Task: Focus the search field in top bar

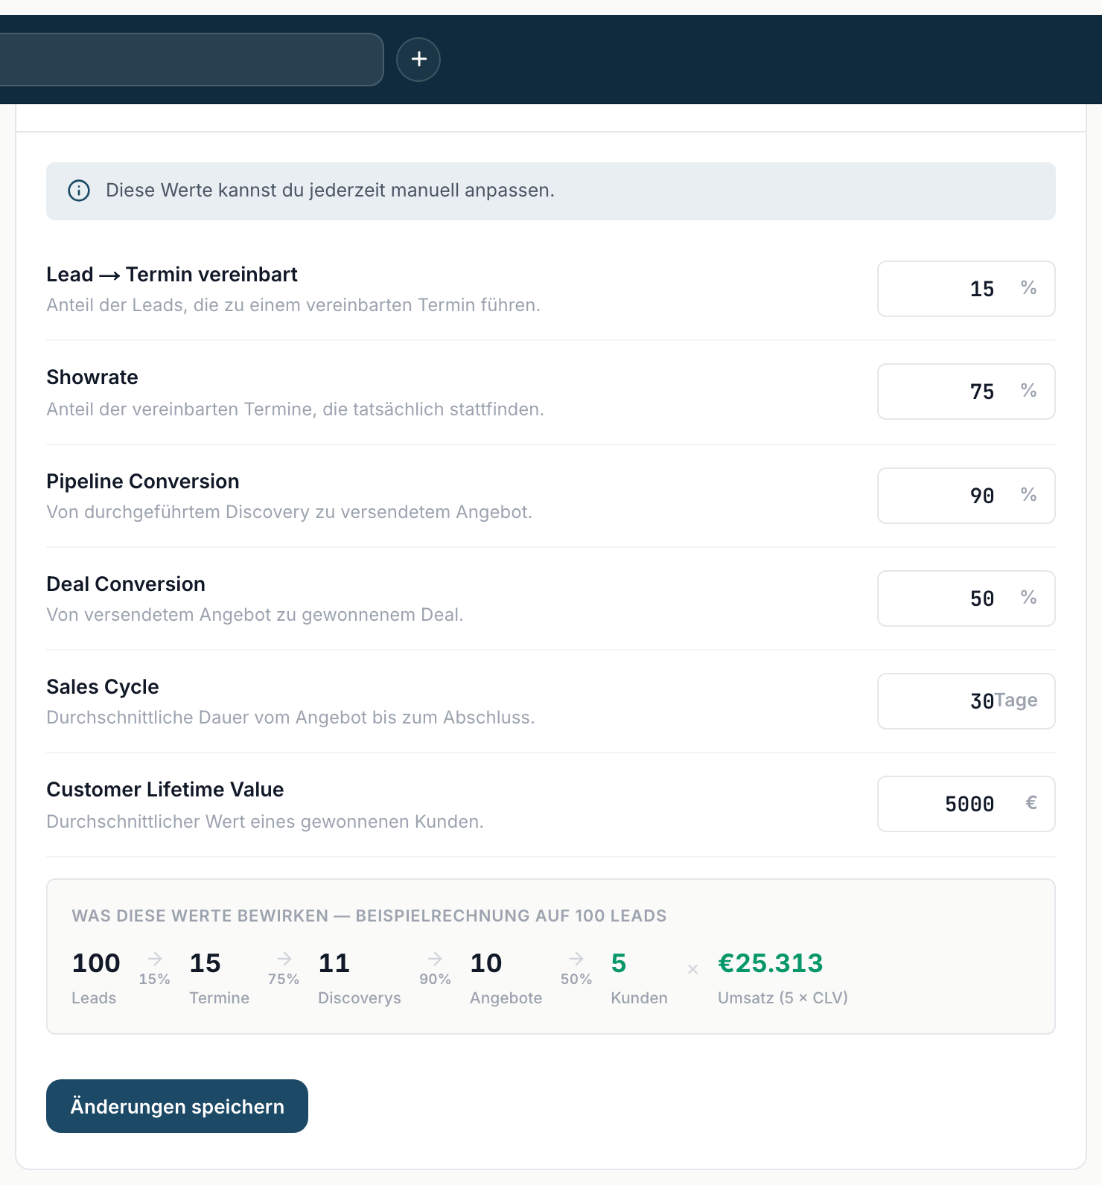Action: pos(191,60)
